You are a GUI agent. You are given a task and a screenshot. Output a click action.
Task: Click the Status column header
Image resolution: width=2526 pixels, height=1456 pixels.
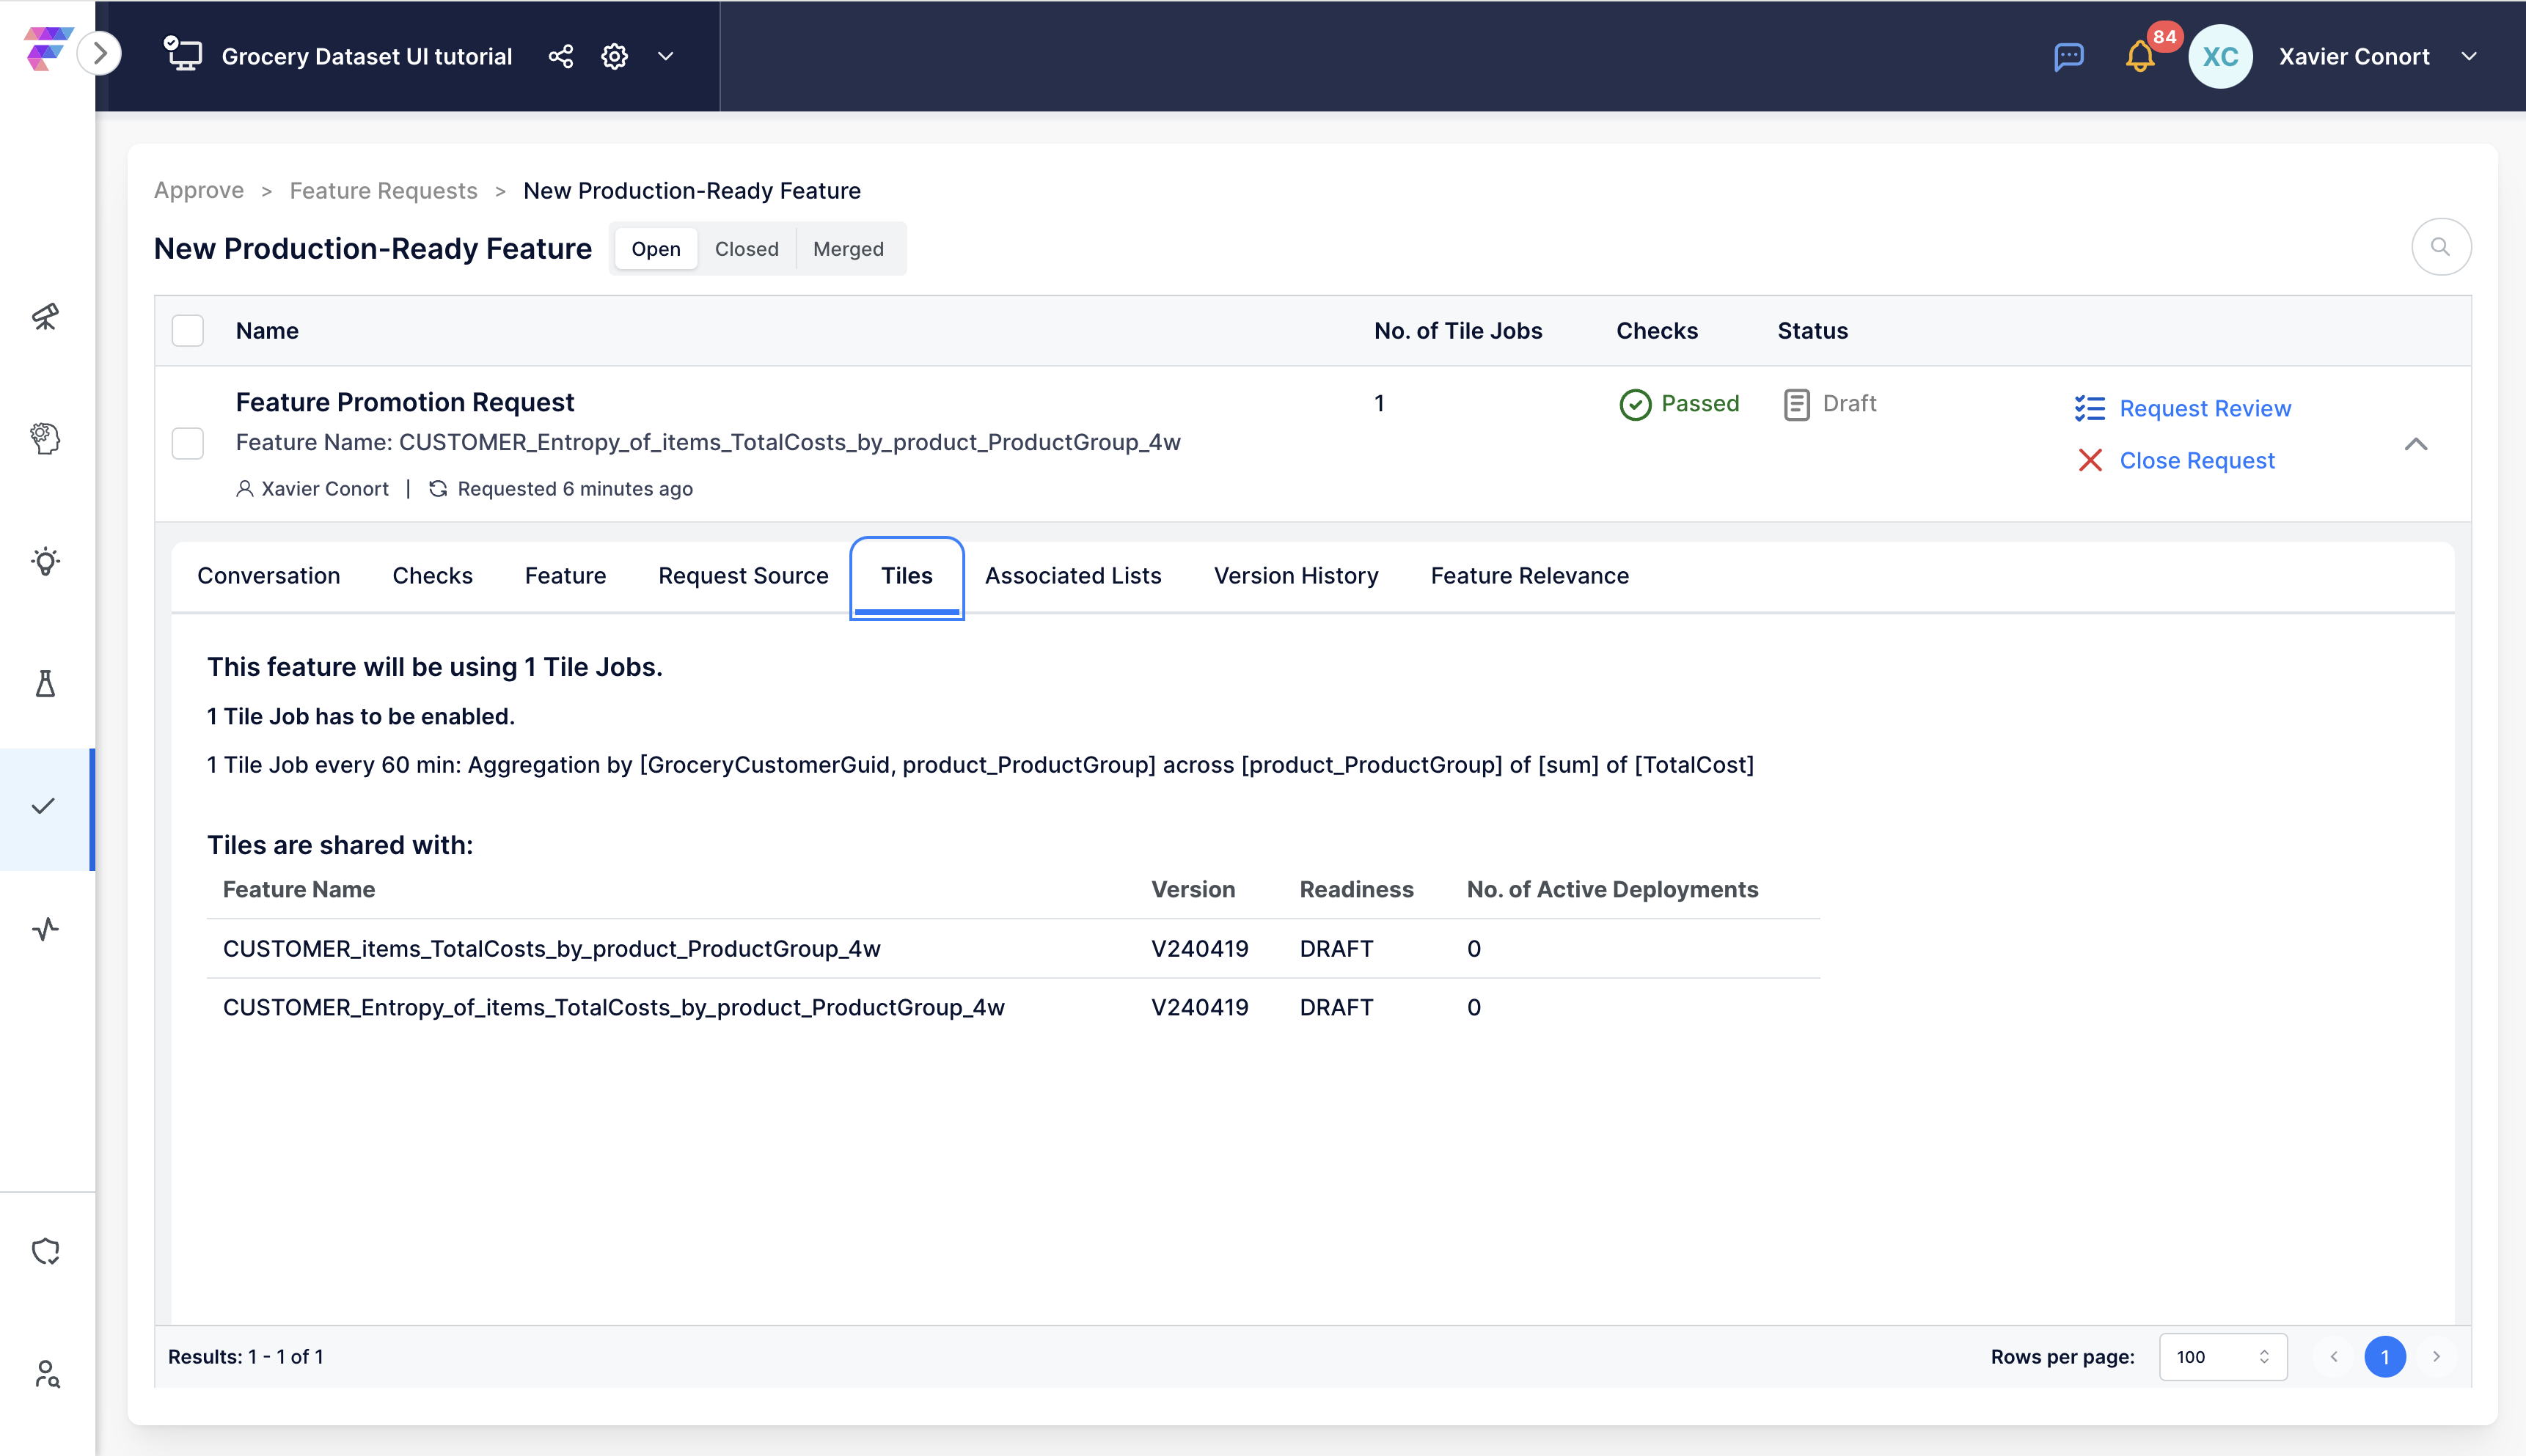pyautogui.click(x=1812, y=331)
